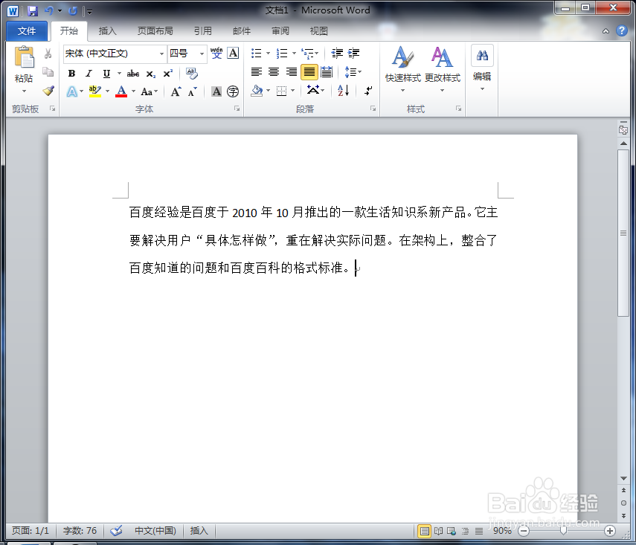Screen dimensions: 636x545
Task: Click the Grow Font icon
Action: pyautogui.click(x=176, y=91)
